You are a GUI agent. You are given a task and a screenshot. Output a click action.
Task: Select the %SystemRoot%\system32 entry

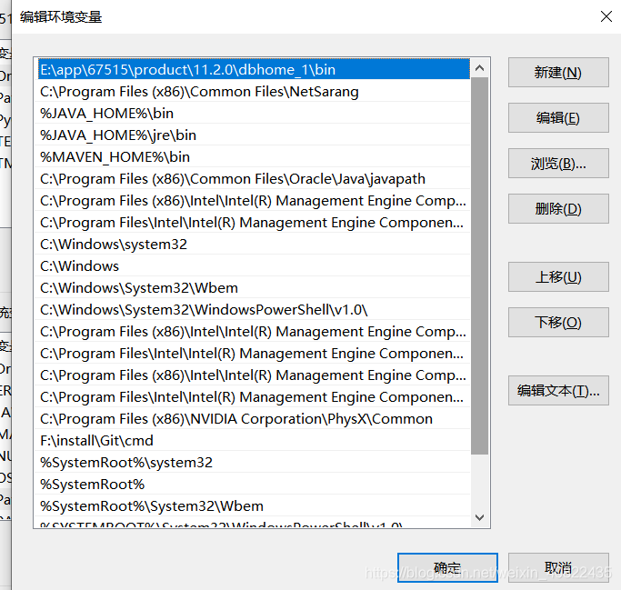coord(254,462)
